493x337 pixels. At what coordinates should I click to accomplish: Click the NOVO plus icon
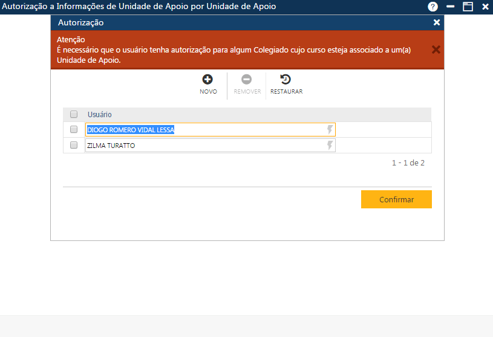(207, 80)
